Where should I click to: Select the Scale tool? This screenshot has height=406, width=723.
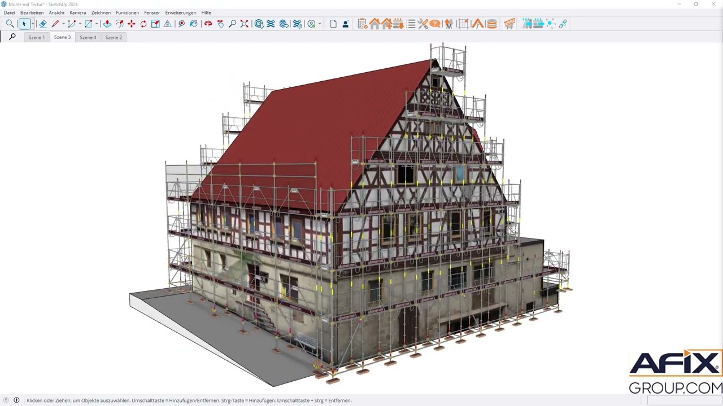click(155, 24)
